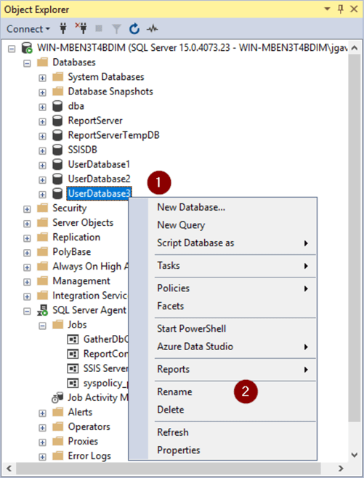Click the Refresh circular arrow toolbar icon
Image resolution: width=364 pixels, height=478 pixels.
pyautogui.click(x=134, y=29)
